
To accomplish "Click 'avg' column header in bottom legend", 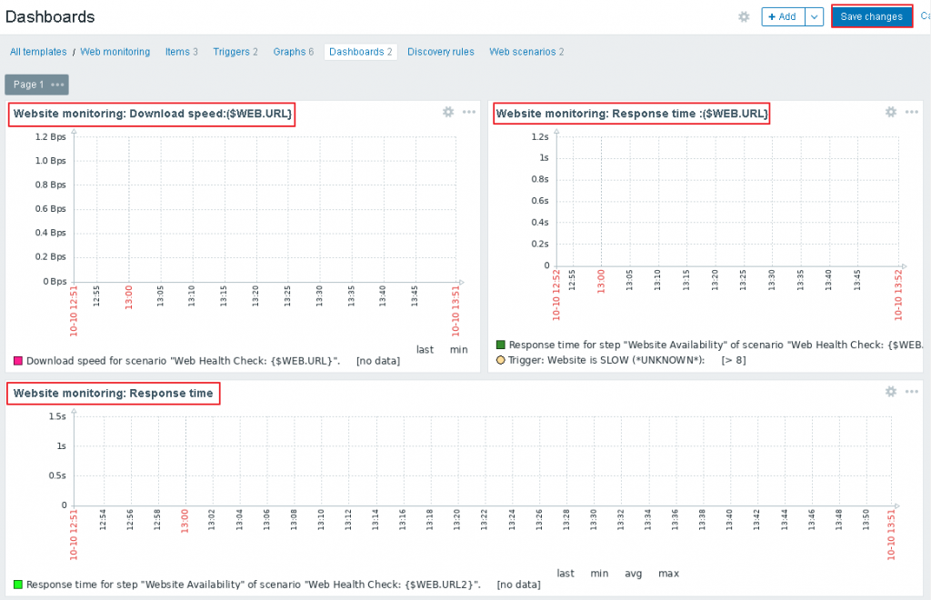I will coord(633,573).
